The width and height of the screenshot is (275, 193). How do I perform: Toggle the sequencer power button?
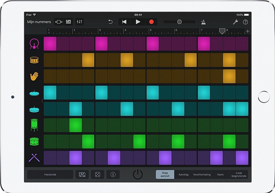click(137, 174)
